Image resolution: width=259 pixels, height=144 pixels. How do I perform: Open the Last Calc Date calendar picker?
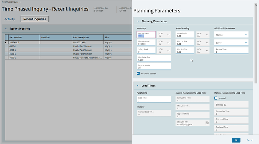207,123
